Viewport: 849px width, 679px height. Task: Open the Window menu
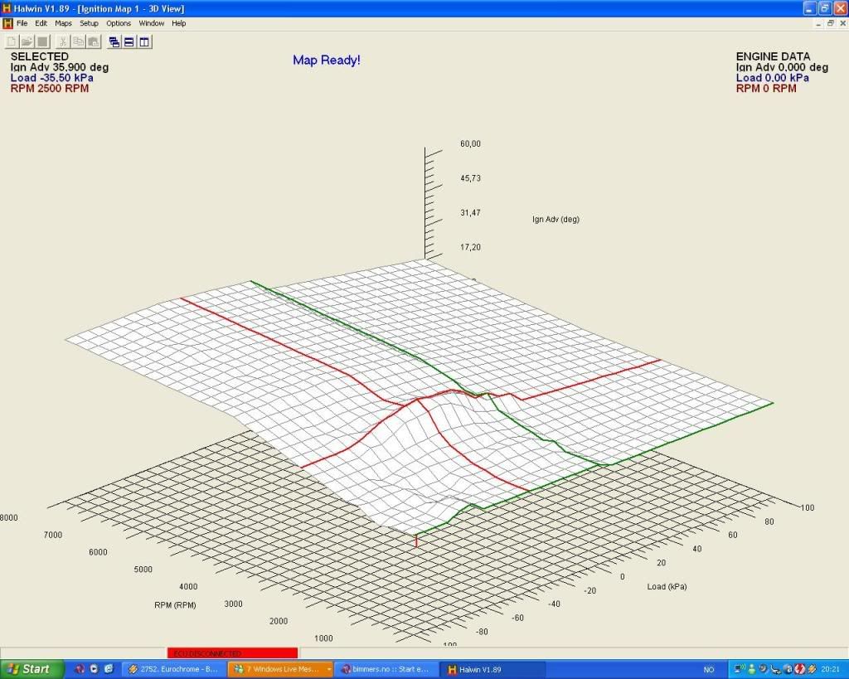152,23
